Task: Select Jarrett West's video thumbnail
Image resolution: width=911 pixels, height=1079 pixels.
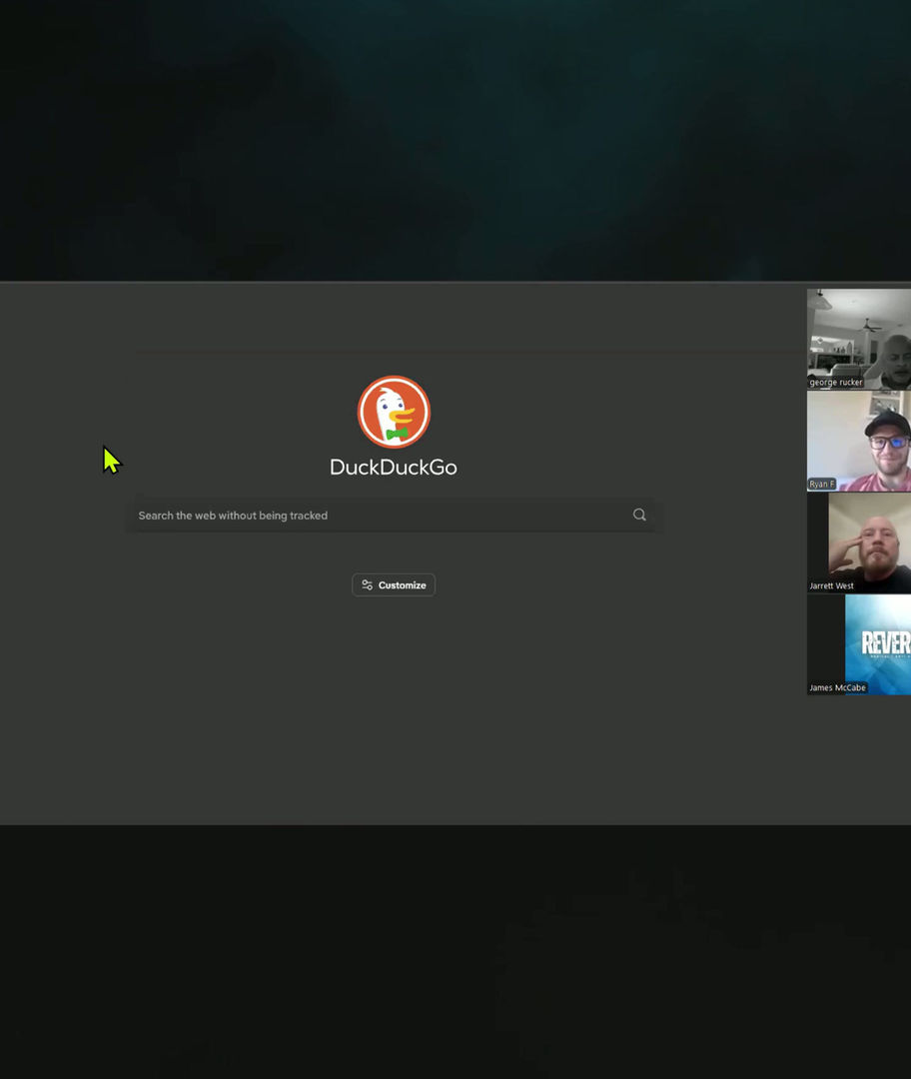Action: click(859, 542)
